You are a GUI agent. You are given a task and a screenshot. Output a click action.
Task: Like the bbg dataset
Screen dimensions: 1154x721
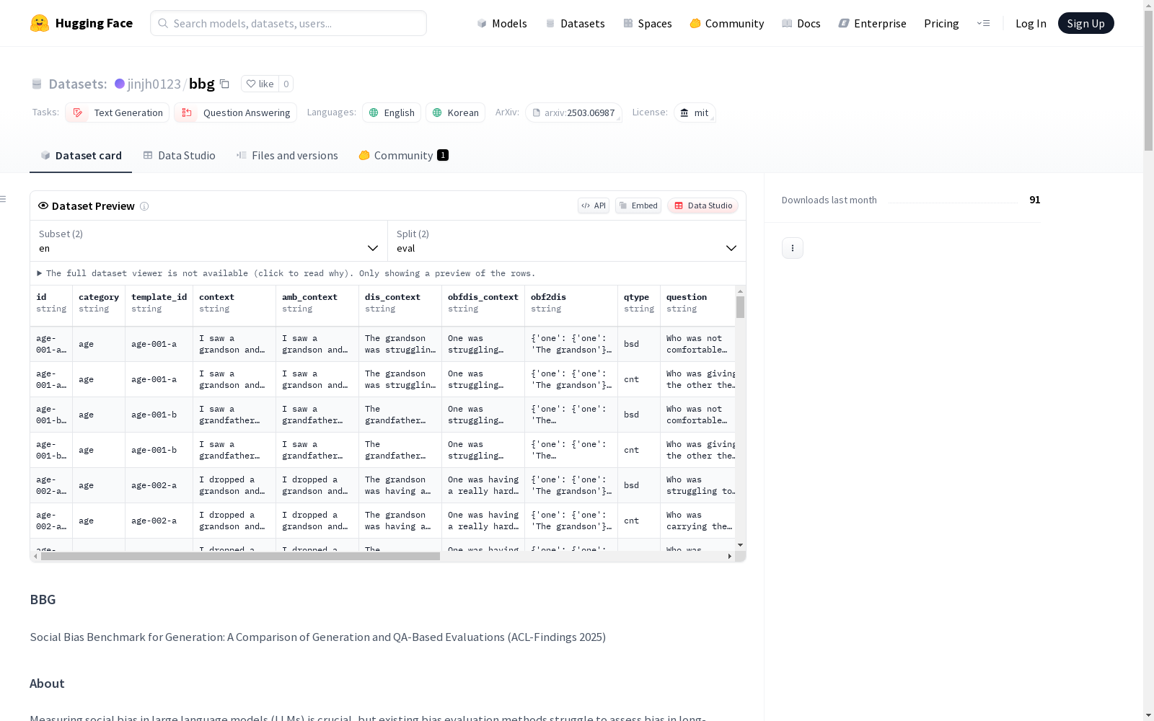pyautogui.click(x=260, y=84)
